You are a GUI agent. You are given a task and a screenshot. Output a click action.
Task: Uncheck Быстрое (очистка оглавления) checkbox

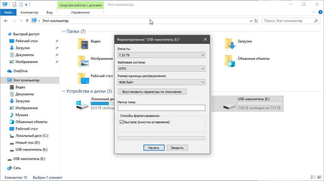[x=122, y=122]
